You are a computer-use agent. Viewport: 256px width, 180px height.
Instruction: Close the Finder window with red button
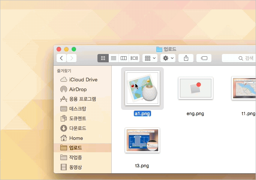click(59, 49)
